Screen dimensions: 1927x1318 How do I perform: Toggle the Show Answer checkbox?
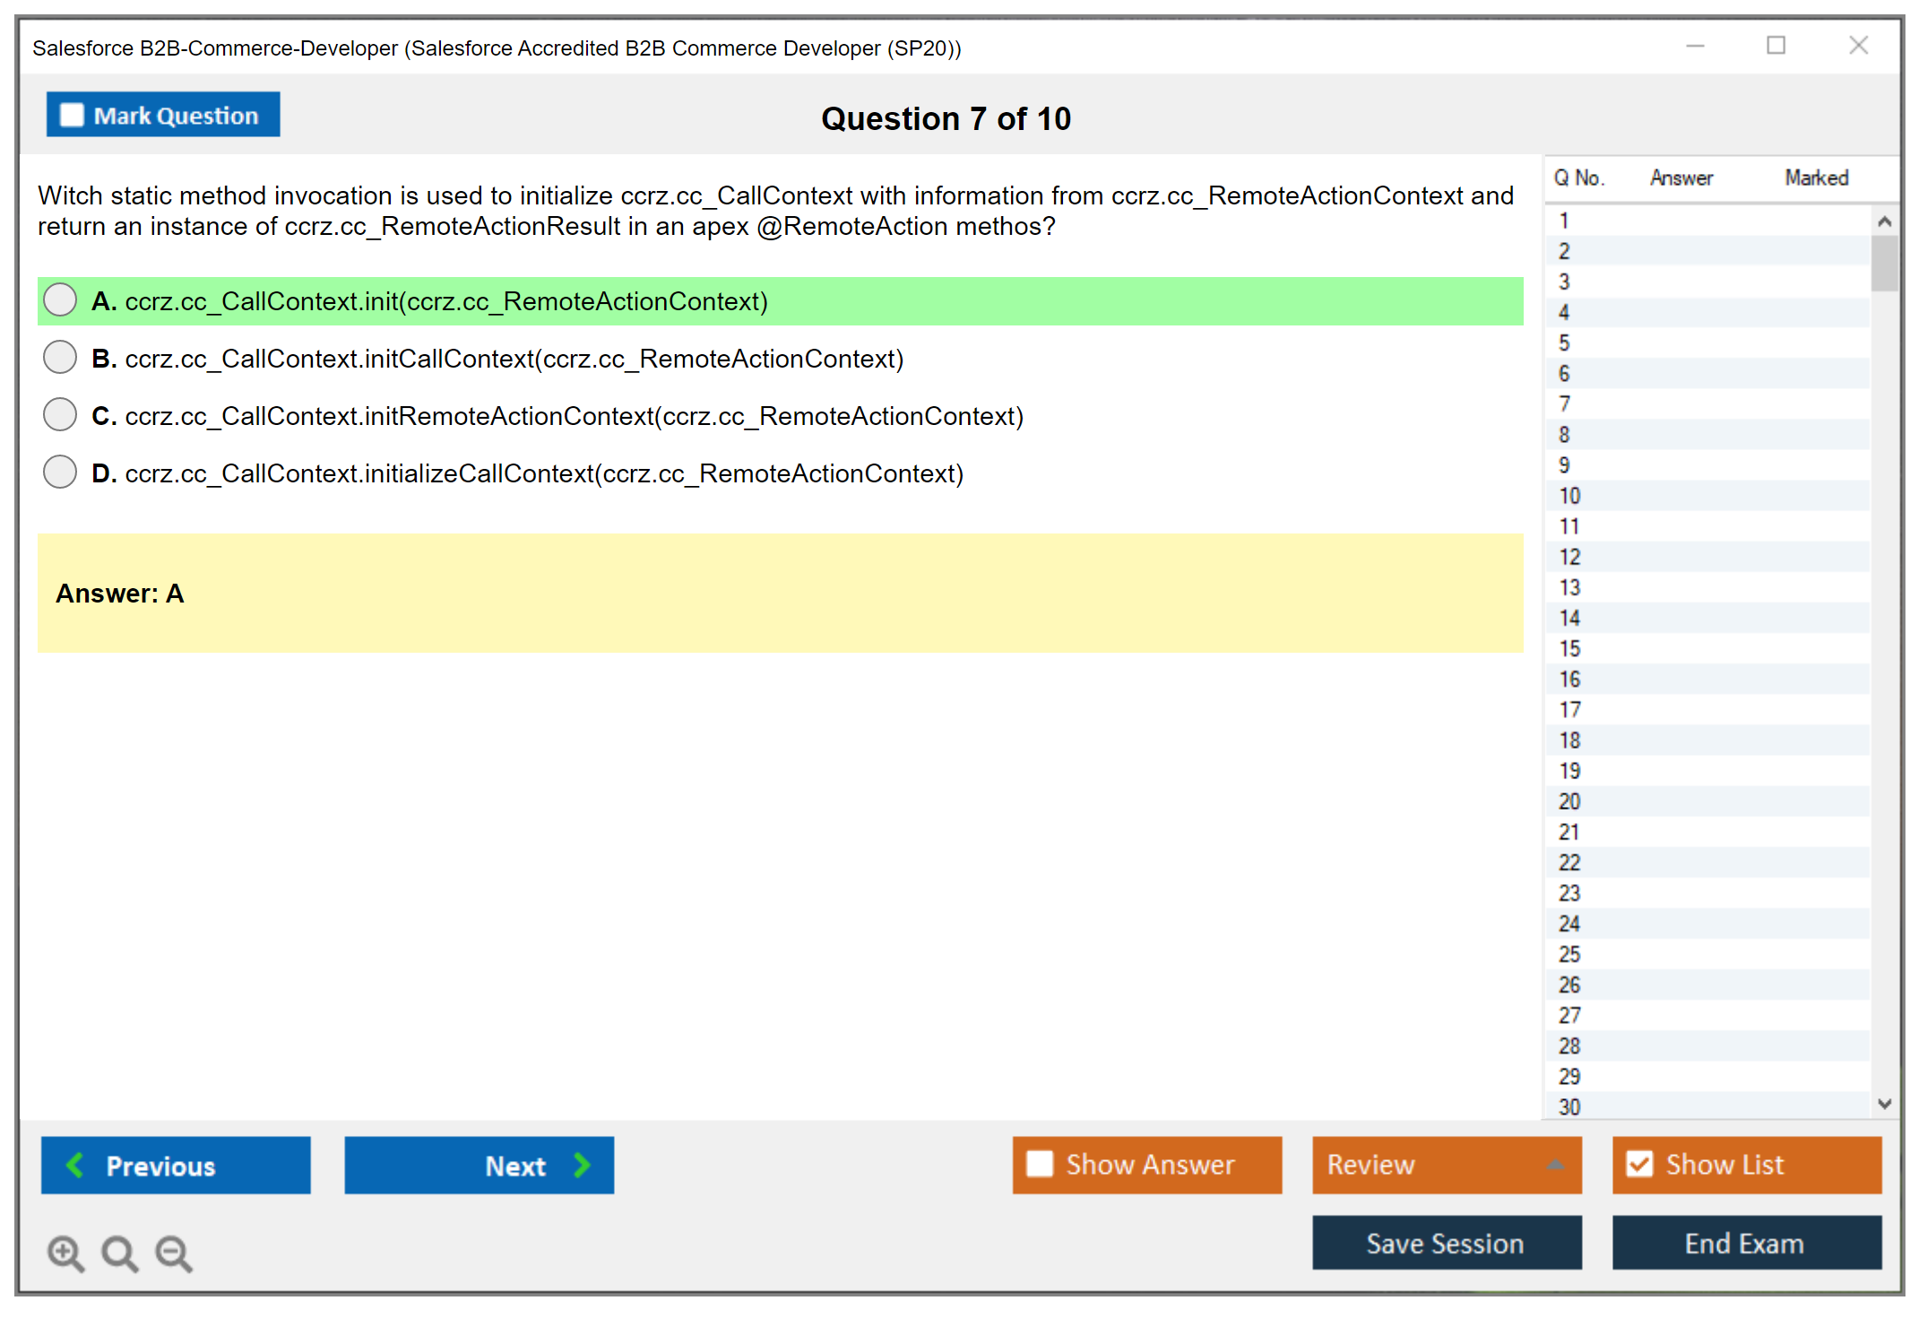click(x=1040, y=1164)
